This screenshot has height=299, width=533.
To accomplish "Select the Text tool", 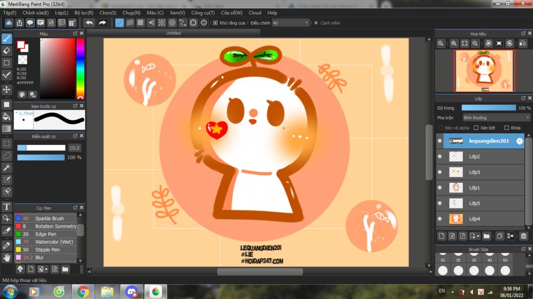I will point(6,206).
